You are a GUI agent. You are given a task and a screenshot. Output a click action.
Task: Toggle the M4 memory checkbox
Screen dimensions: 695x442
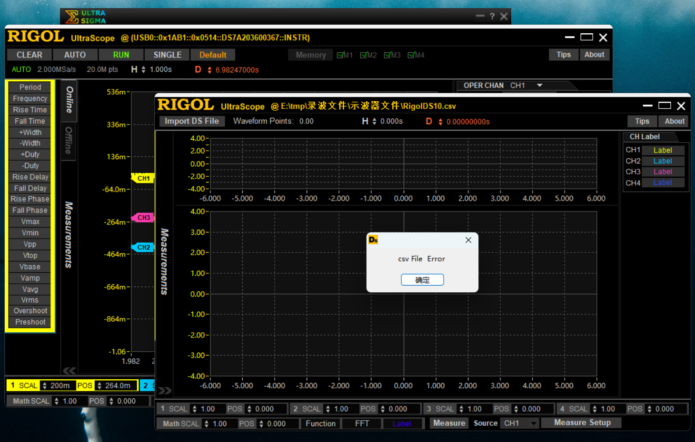(412, 55)
